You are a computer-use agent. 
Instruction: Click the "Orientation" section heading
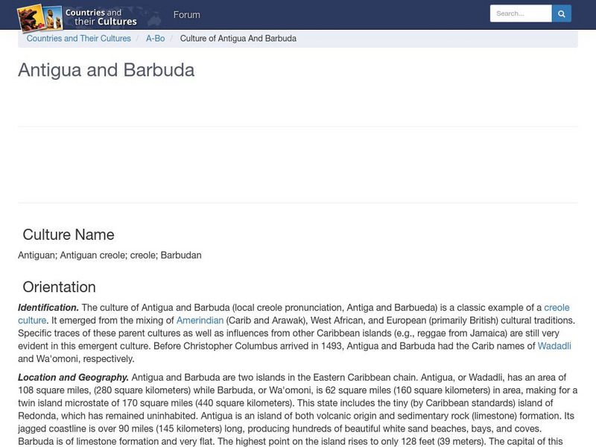(59, 287)
